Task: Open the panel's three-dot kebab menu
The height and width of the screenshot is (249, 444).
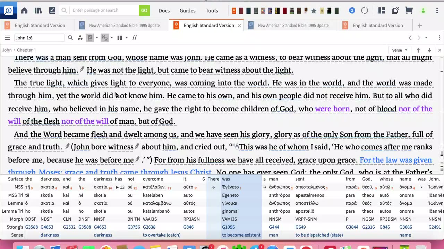Action: click(439, 38)
